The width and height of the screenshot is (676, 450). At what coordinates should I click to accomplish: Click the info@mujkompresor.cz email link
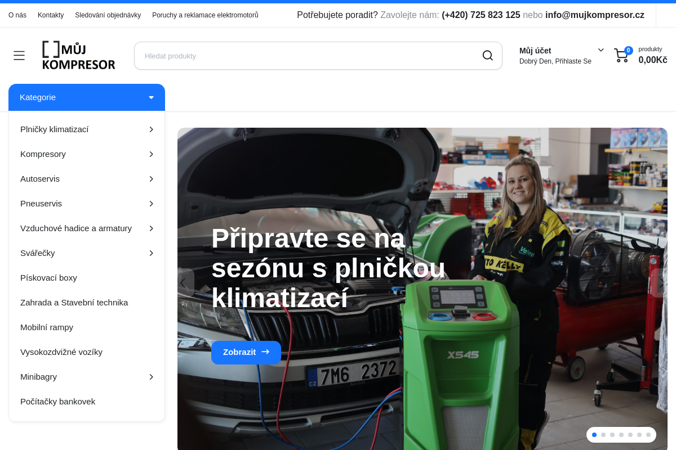pos(594,15)
